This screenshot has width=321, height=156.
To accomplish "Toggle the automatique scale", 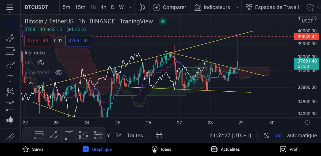I will pos(302,135).
